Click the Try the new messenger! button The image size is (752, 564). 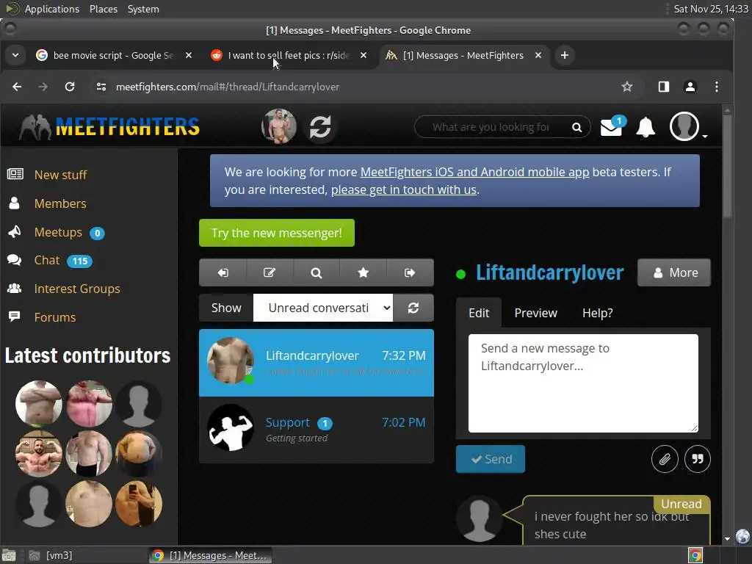(x=277, y=233)
